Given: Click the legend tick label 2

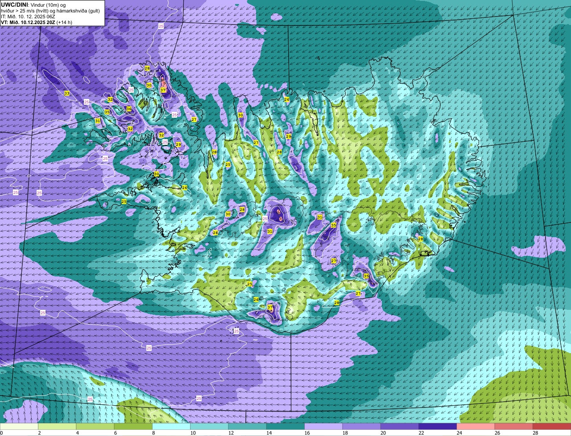Looking at the screenshot, I should pos(39,433).
